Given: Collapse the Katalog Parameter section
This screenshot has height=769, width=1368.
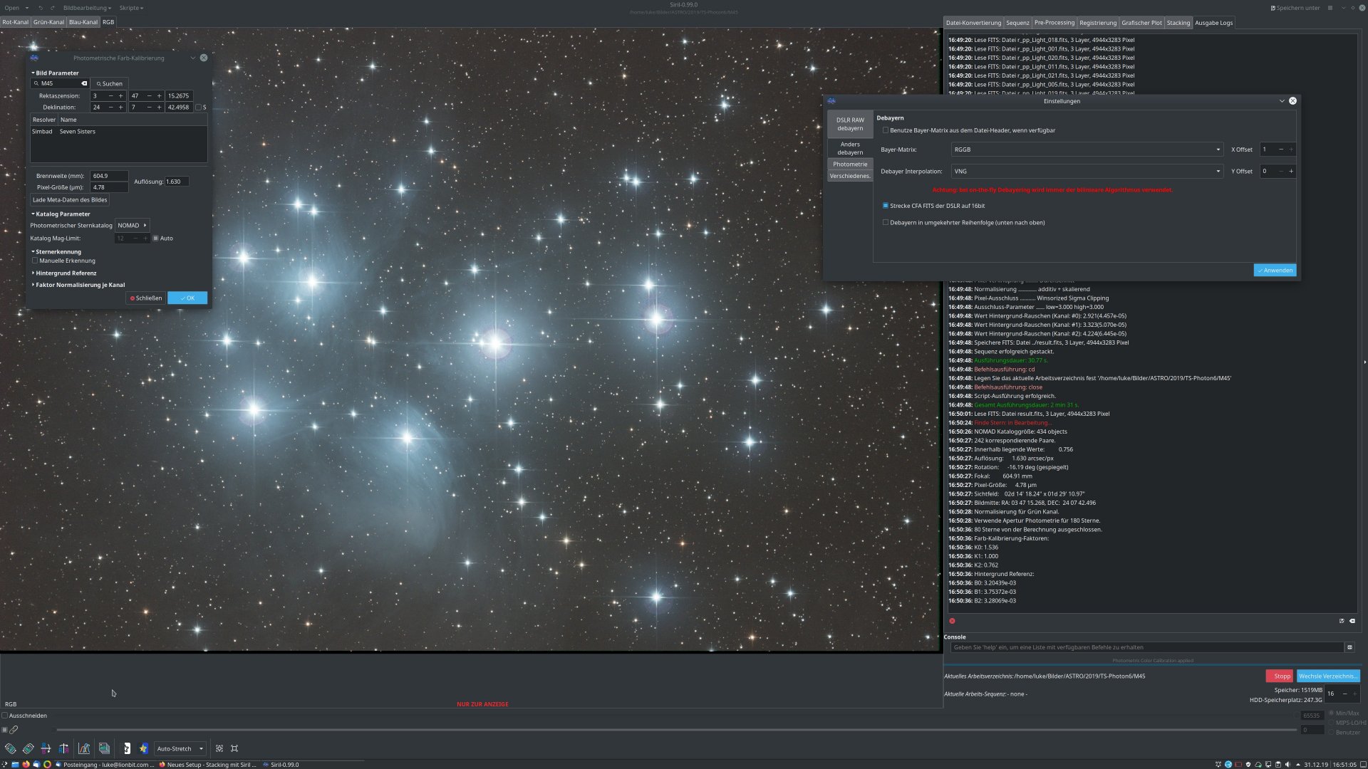Looking at the screenshot, I should pyautogui.click(x=61, y=214).
